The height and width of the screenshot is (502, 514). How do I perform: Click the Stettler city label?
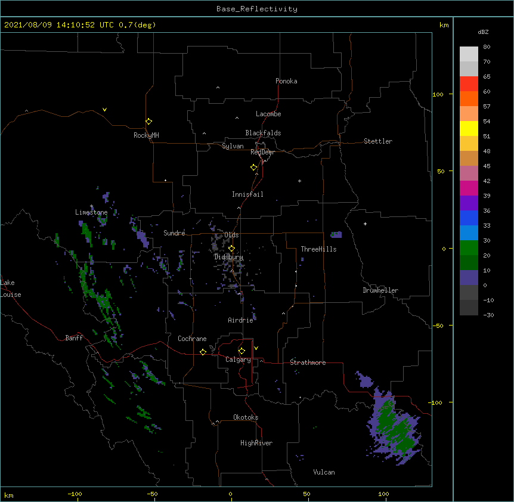tap(378, 141)
